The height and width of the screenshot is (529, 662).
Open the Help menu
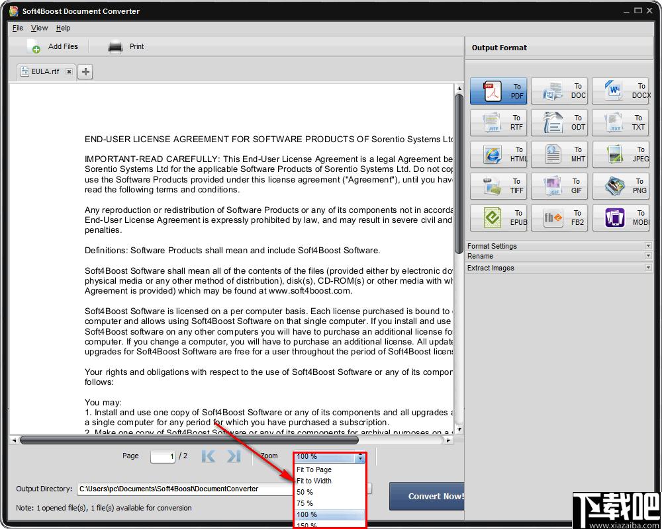pyautogui.click(x=63, y=28)
